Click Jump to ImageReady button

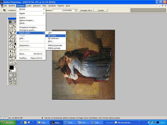coord(13,83)
